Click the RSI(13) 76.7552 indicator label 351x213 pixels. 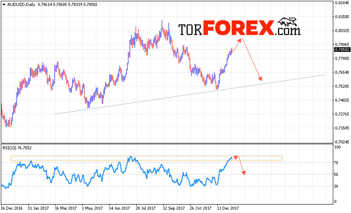click(17, 148)
